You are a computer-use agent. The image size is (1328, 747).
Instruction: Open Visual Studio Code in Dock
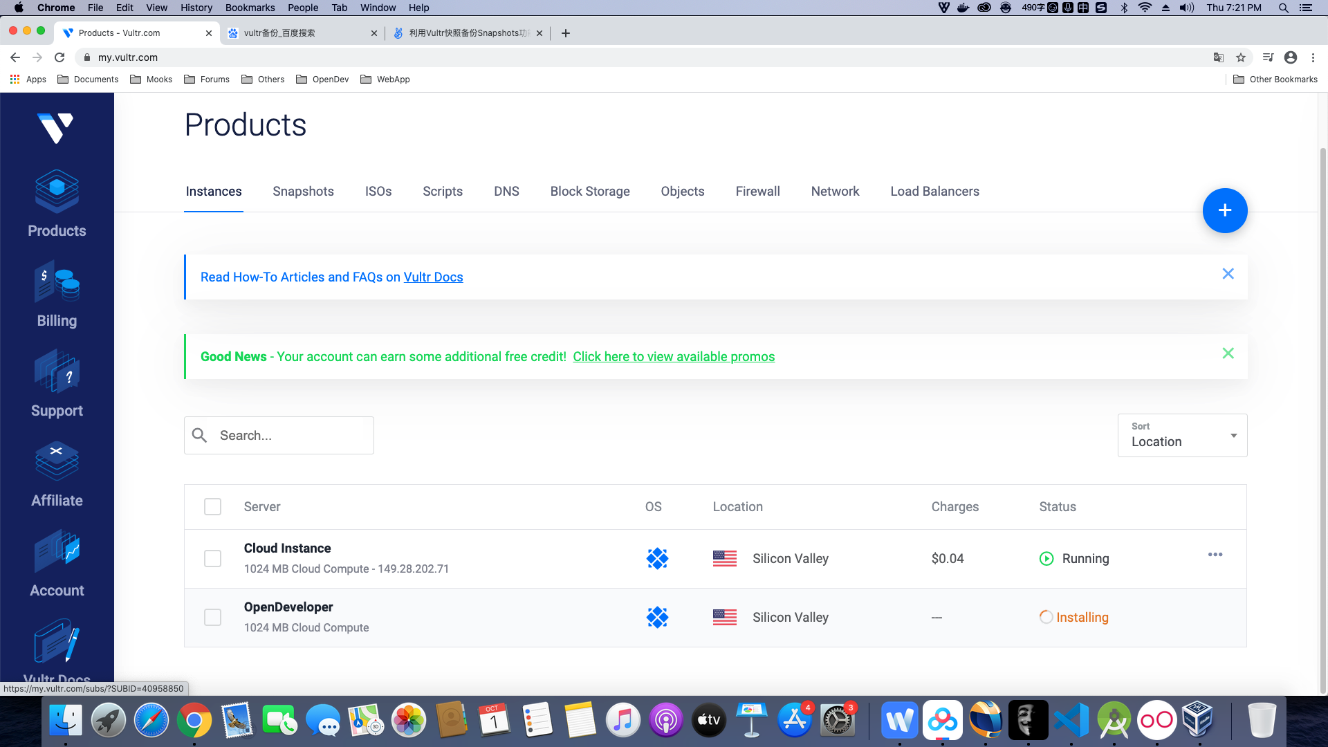pyautogui.click(x=1071, y=720)
